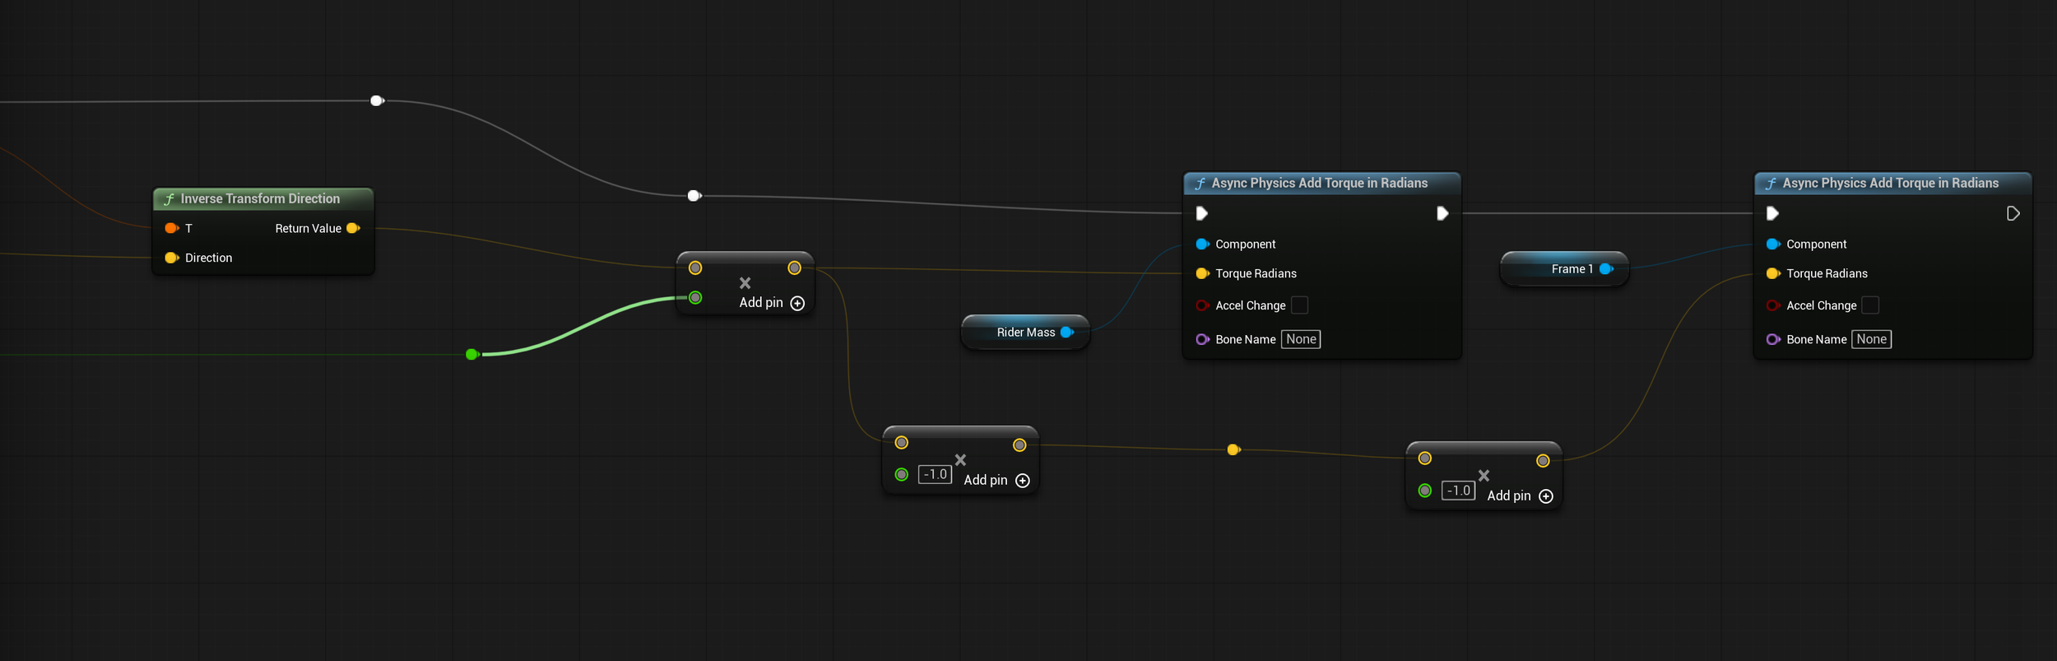Select the Inverse Transform Direction node title
Screen dimensions: 2057x661
260,198
